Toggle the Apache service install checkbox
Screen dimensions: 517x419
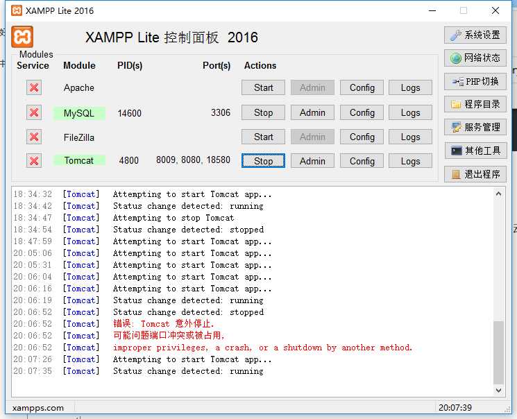[34, 87]
